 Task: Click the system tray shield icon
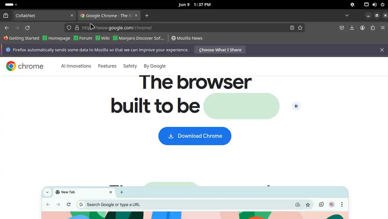(x=352, y=5)
